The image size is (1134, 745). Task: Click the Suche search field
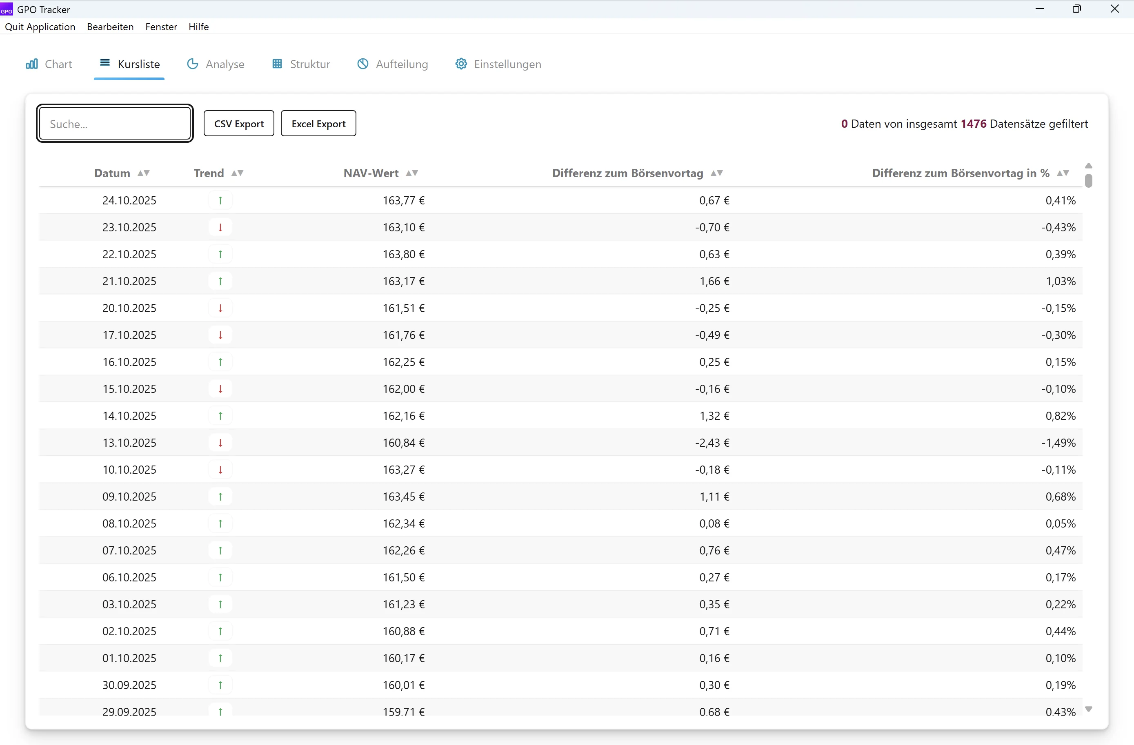114,123
